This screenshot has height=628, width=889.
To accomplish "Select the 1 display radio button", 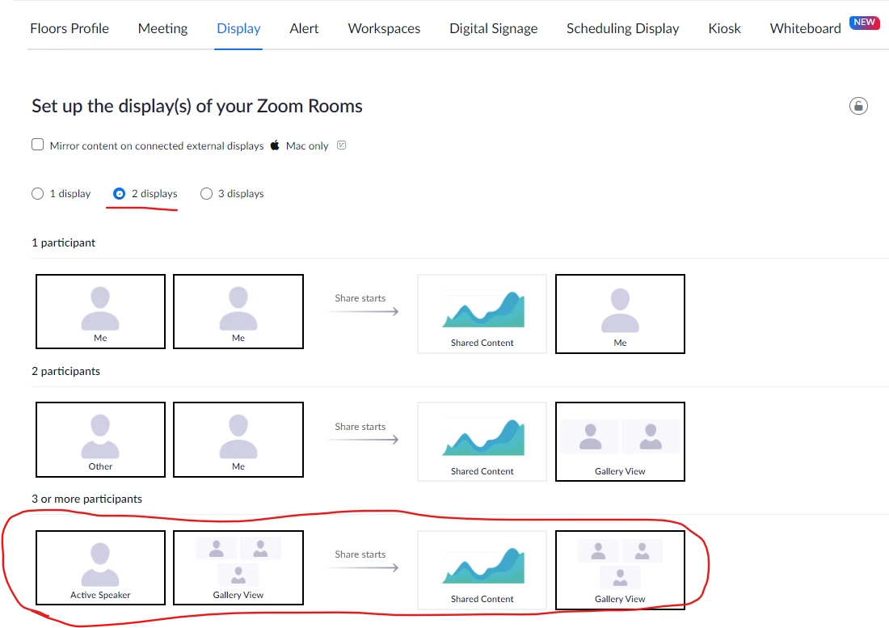I will point(37,194).
